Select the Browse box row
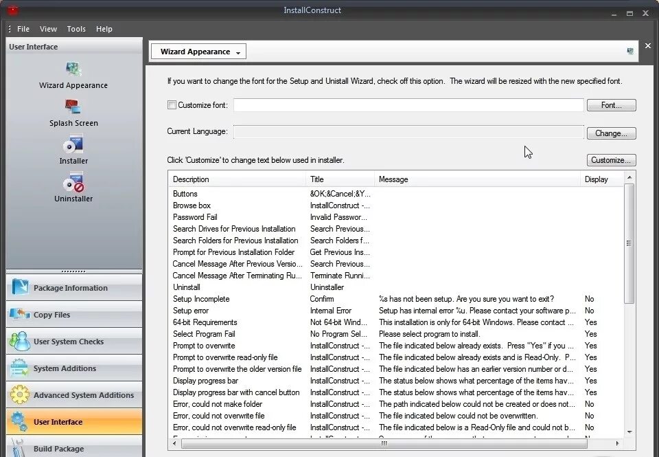Image resolution: width=659 pixels, height=457 pixels. point(396,205)
